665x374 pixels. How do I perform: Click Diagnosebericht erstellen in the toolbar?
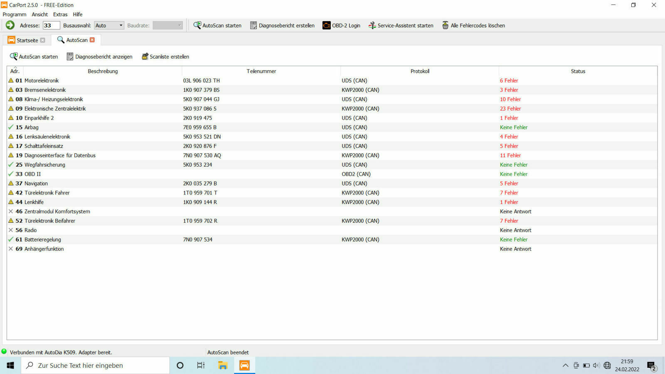click(x=282, y=25)
